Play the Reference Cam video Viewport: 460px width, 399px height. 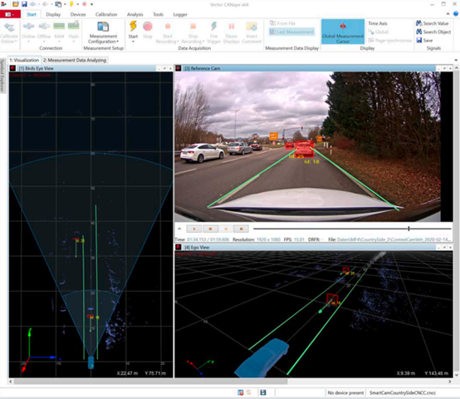point(194,229)
